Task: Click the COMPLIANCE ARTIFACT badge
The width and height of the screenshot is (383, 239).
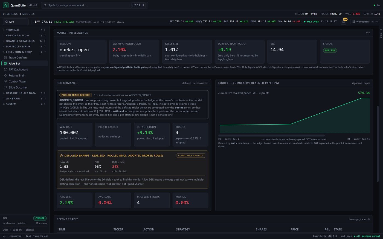Action: (x=191, y=156)
